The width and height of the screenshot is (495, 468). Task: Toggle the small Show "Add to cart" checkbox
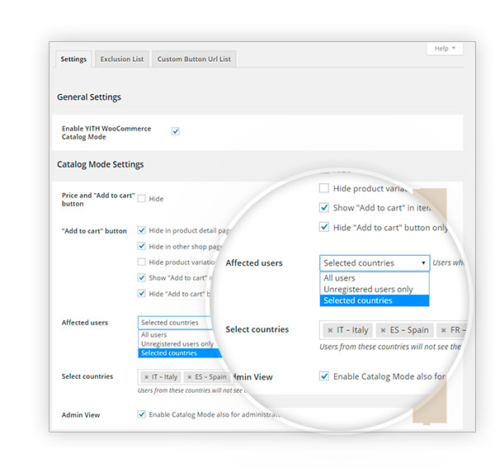[x=141, y=278]
